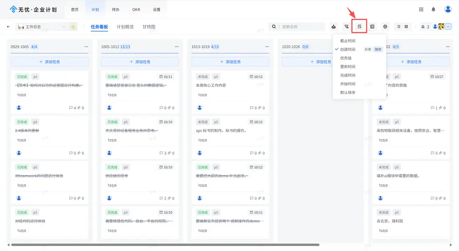Open more menu of 0929-1005 column

86,46
